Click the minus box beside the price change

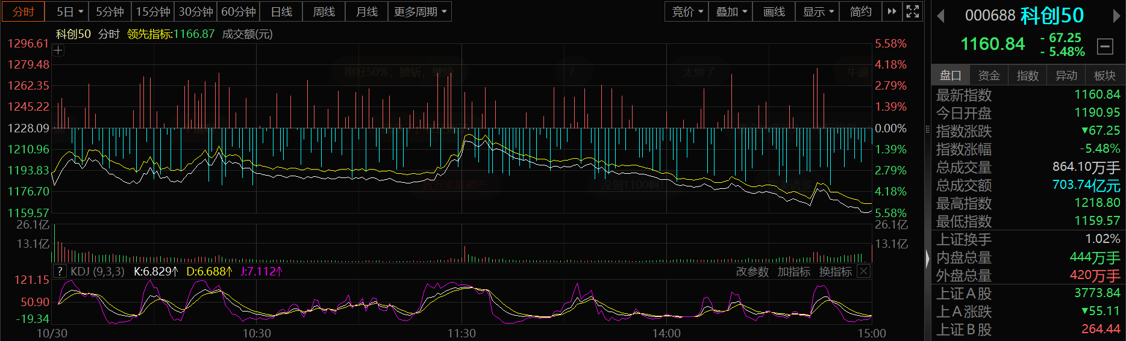click(1105, 46)
